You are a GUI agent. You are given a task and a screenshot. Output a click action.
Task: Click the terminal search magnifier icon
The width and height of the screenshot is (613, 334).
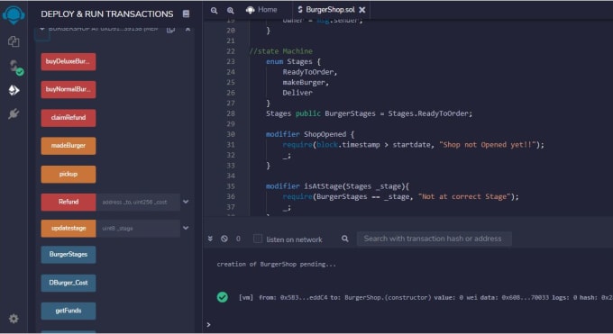click(344, 239)
